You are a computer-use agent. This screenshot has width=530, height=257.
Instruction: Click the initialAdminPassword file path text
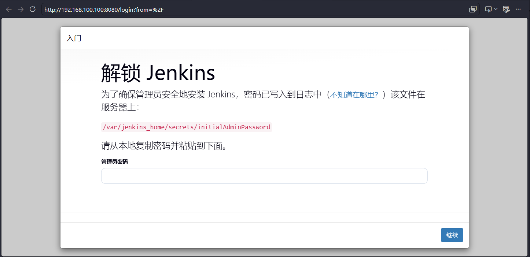pyautogui.click(x=187, y=127)
